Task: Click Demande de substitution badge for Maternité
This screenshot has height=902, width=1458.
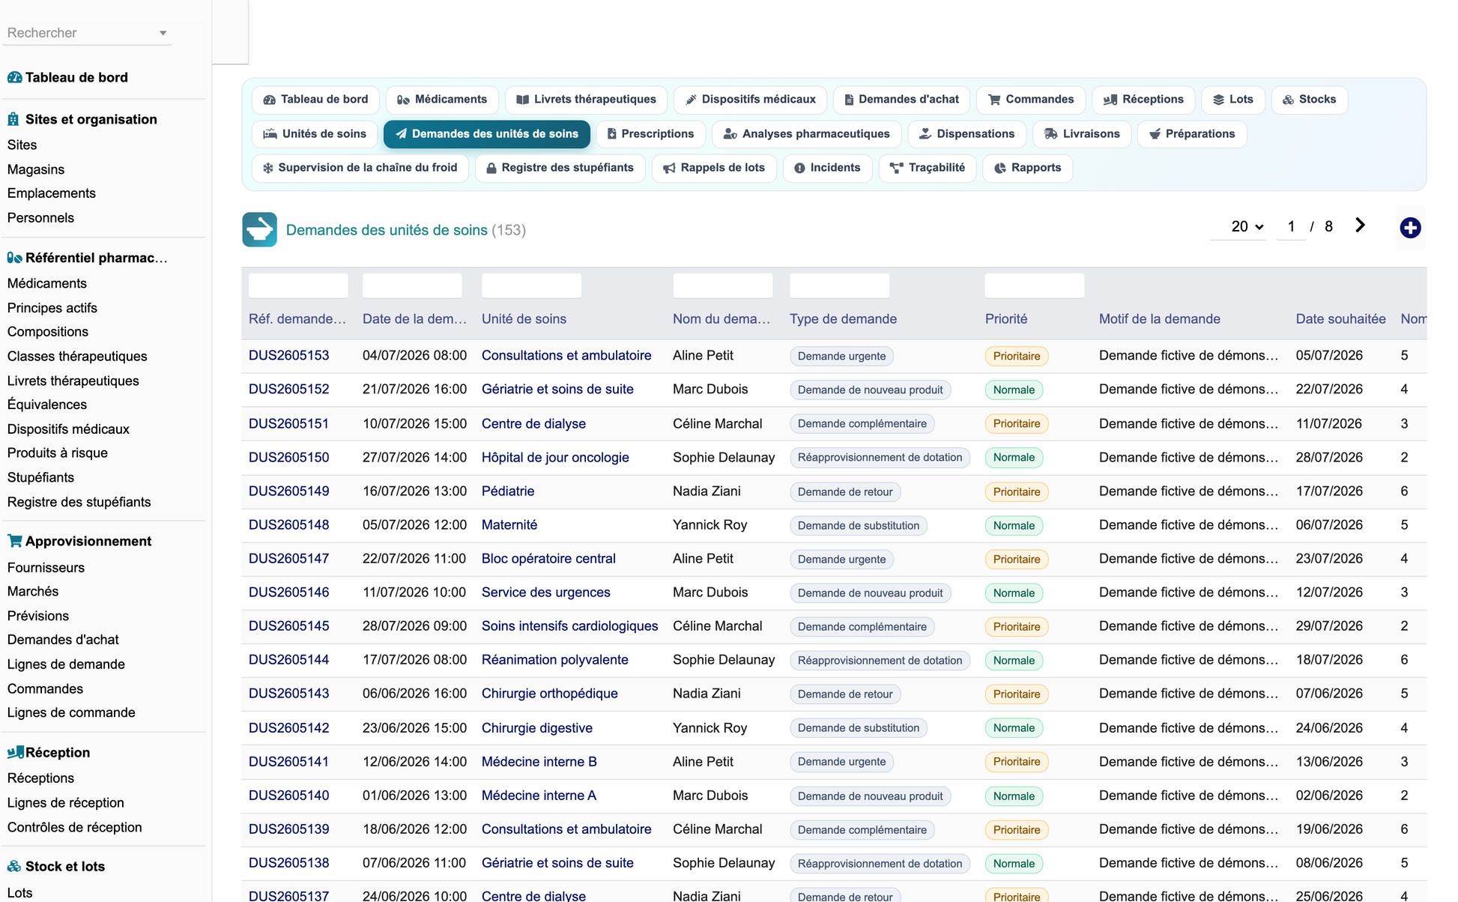Action: click(859, 526)
